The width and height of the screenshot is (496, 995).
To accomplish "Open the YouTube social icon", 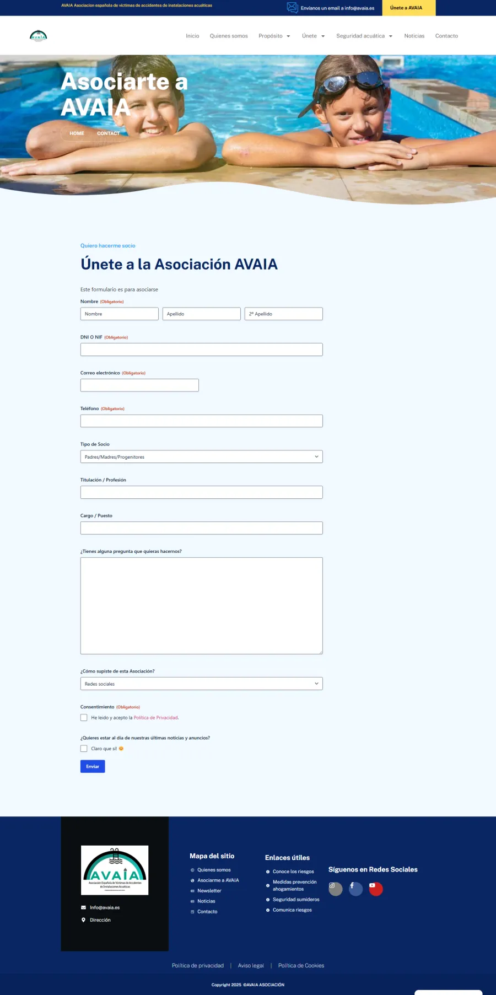I will pyautogui.click(x=376, y=889).
